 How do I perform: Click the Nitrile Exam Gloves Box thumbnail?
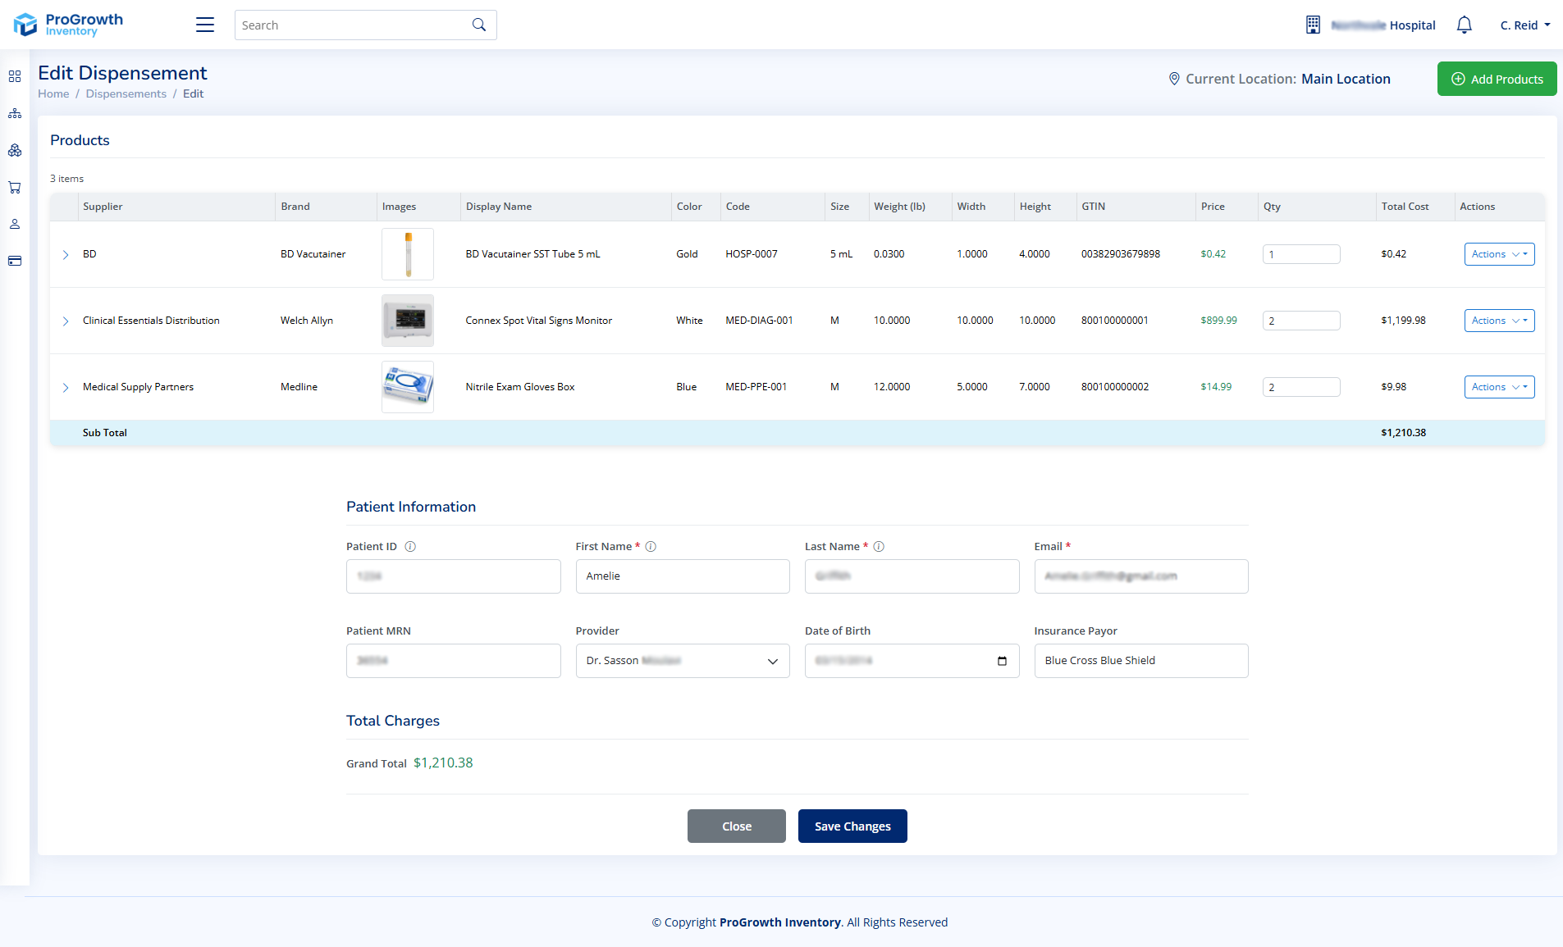click(408, 387)
